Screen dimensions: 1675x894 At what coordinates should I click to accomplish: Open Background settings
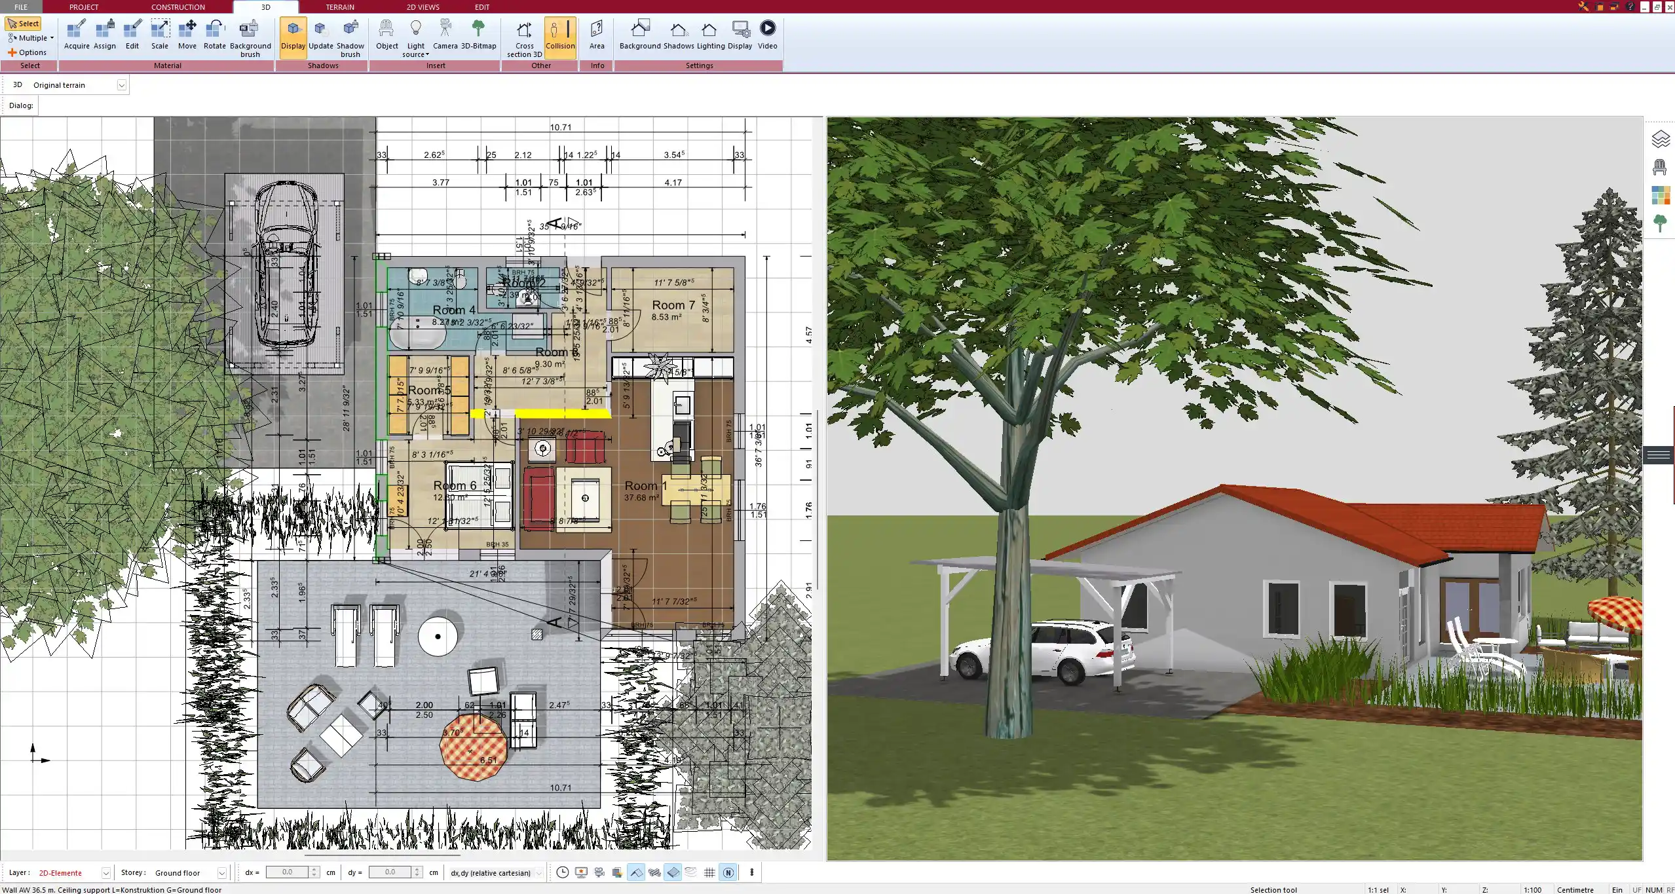pos(640,35)
